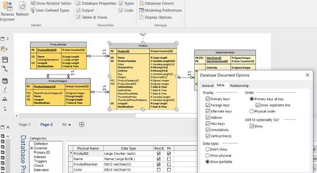Screen dimensions: 317x173
Task: Select Primary keys at top radio
Action: (252, 99)
